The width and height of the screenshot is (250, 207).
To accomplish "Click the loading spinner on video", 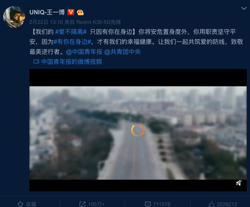I will pos(138,130).
